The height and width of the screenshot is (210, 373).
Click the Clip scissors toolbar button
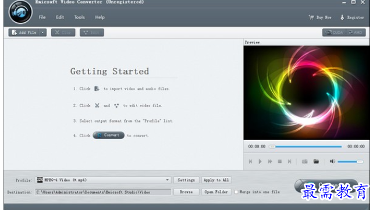[x=63, y=33]
